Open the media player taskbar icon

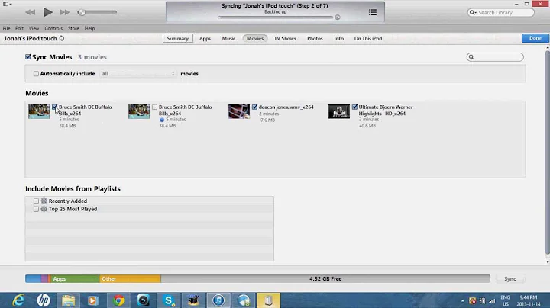coord(93,300)
